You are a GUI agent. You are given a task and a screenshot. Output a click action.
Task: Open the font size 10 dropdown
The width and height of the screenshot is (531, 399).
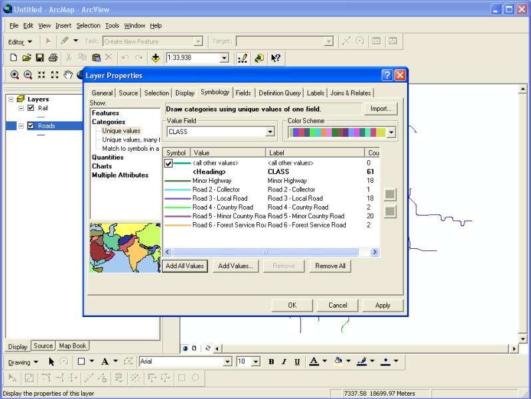tap(256, 362)
